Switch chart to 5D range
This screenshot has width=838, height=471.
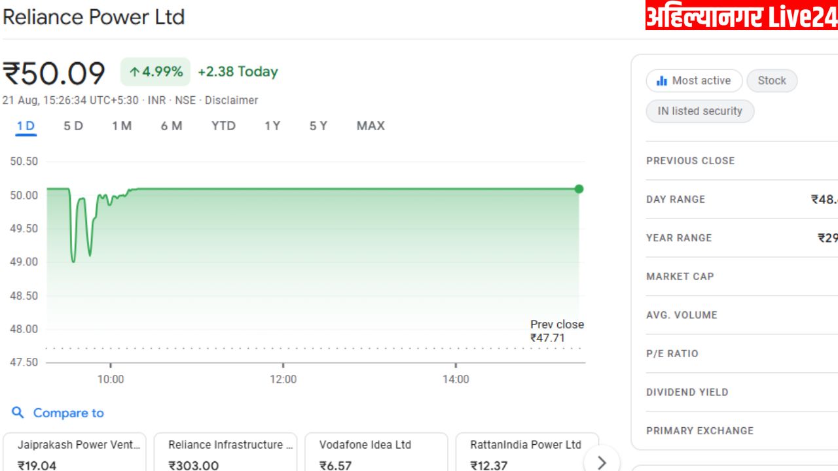coord(73,126)
